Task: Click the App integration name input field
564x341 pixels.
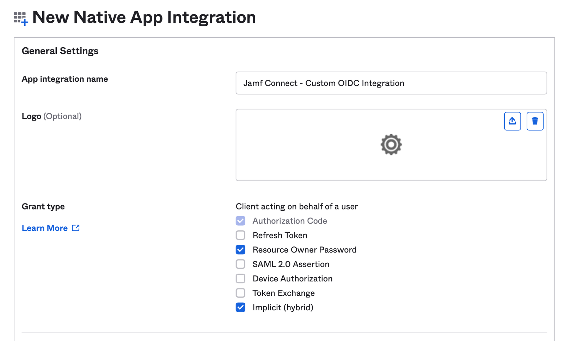Action: 391,83
